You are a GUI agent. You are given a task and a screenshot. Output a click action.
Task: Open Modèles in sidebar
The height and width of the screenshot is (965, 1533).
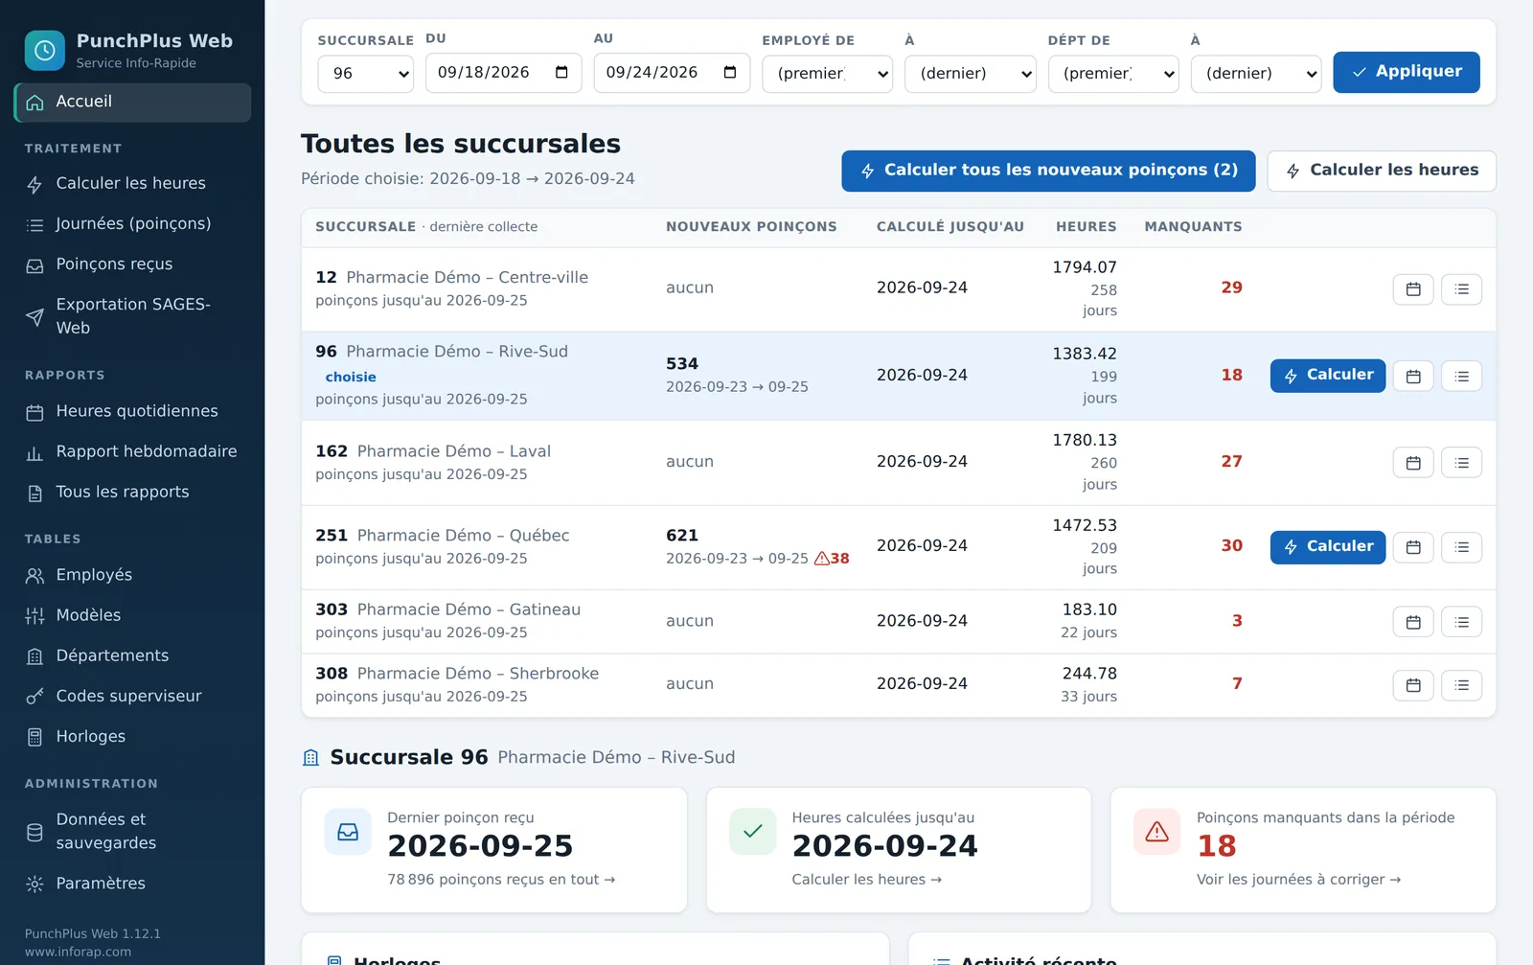click(132, 616)
